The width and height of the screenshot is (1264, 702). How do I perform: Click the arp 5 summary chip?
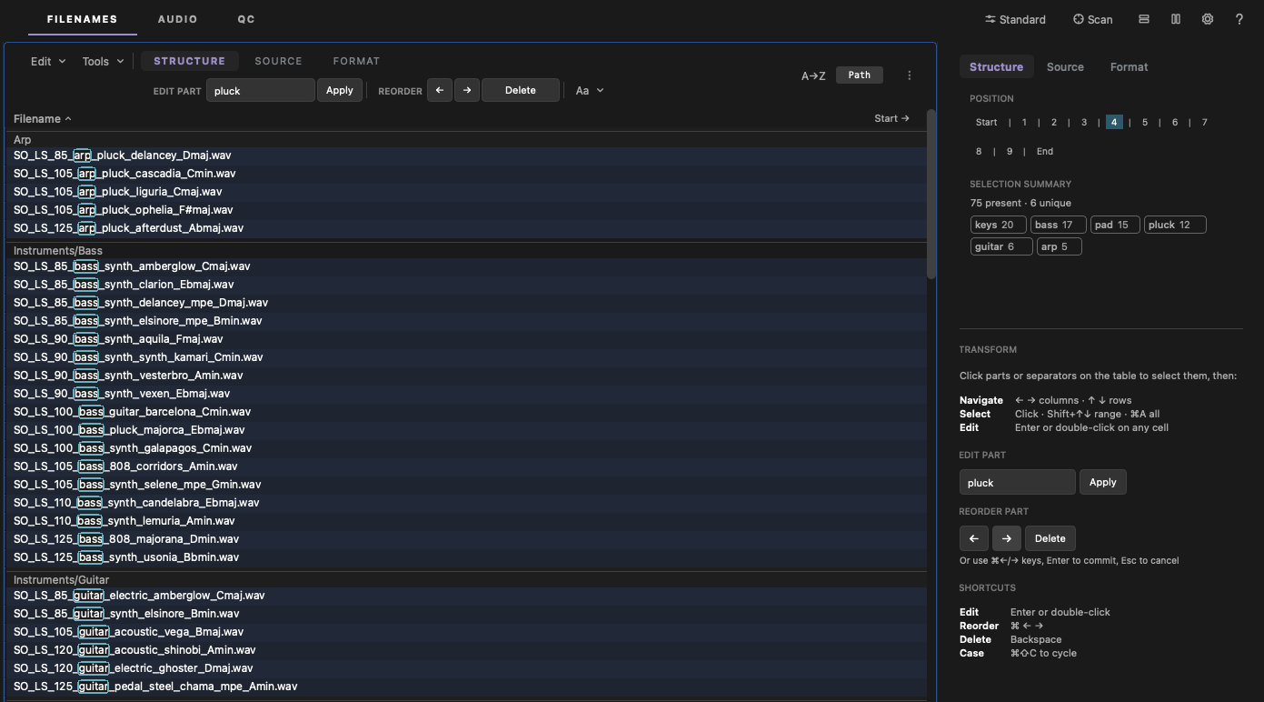pos(1060,246)
